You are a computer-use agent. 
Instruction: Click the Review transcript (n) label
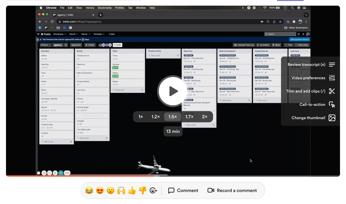tap(306, 65)
